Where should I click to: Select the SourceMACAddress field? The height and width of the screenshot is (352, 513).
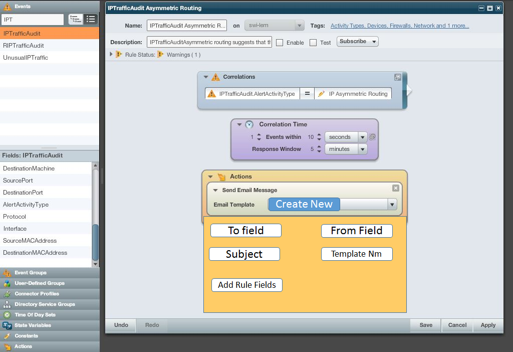(46, 241)
